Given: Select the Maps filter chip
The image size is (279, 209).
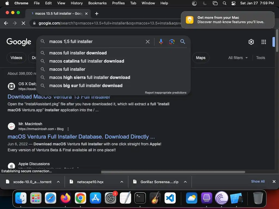Looking at the screenshot, I should (x=201, y=58).
